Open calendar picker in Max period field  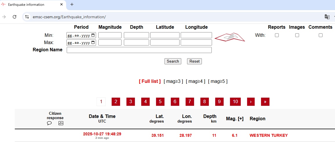tap(93, 43)
